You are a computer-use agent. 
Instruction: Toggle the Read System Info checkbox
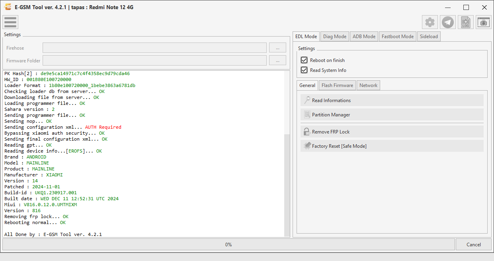click(304, 70)
